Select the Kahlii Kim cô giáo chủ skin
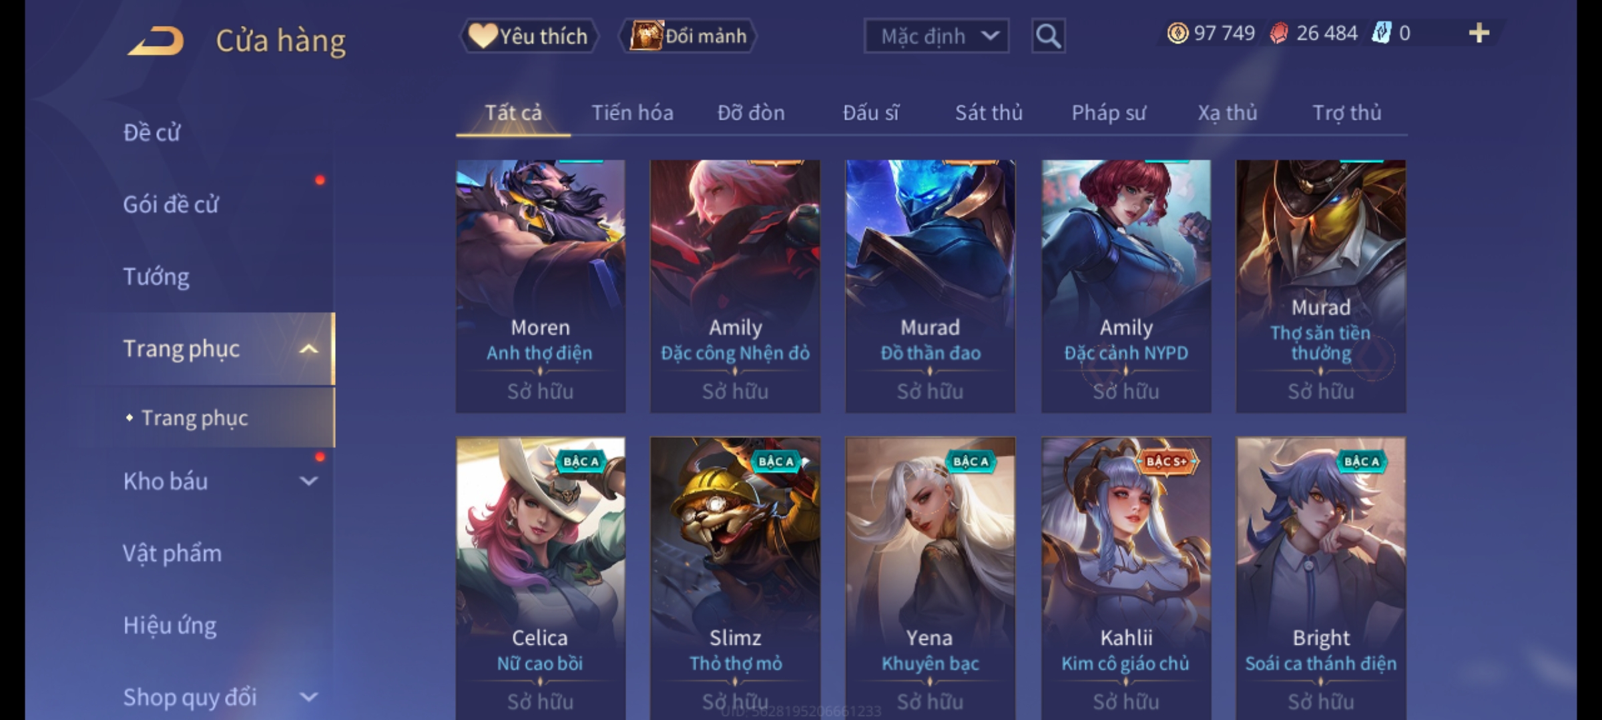The height and width of the screenshot is (720, 1602). tap(1126, 579)
